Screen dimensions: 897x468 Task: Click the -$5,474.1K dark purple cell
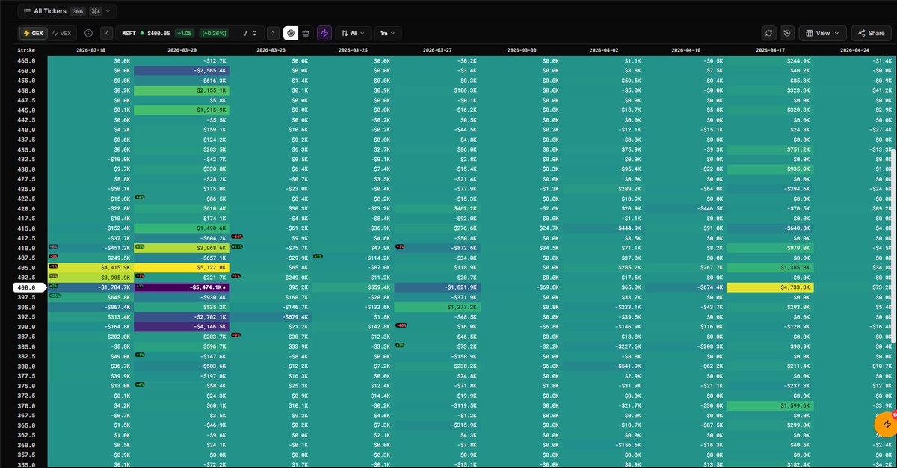pyautogui.click(x=182, y=286)
